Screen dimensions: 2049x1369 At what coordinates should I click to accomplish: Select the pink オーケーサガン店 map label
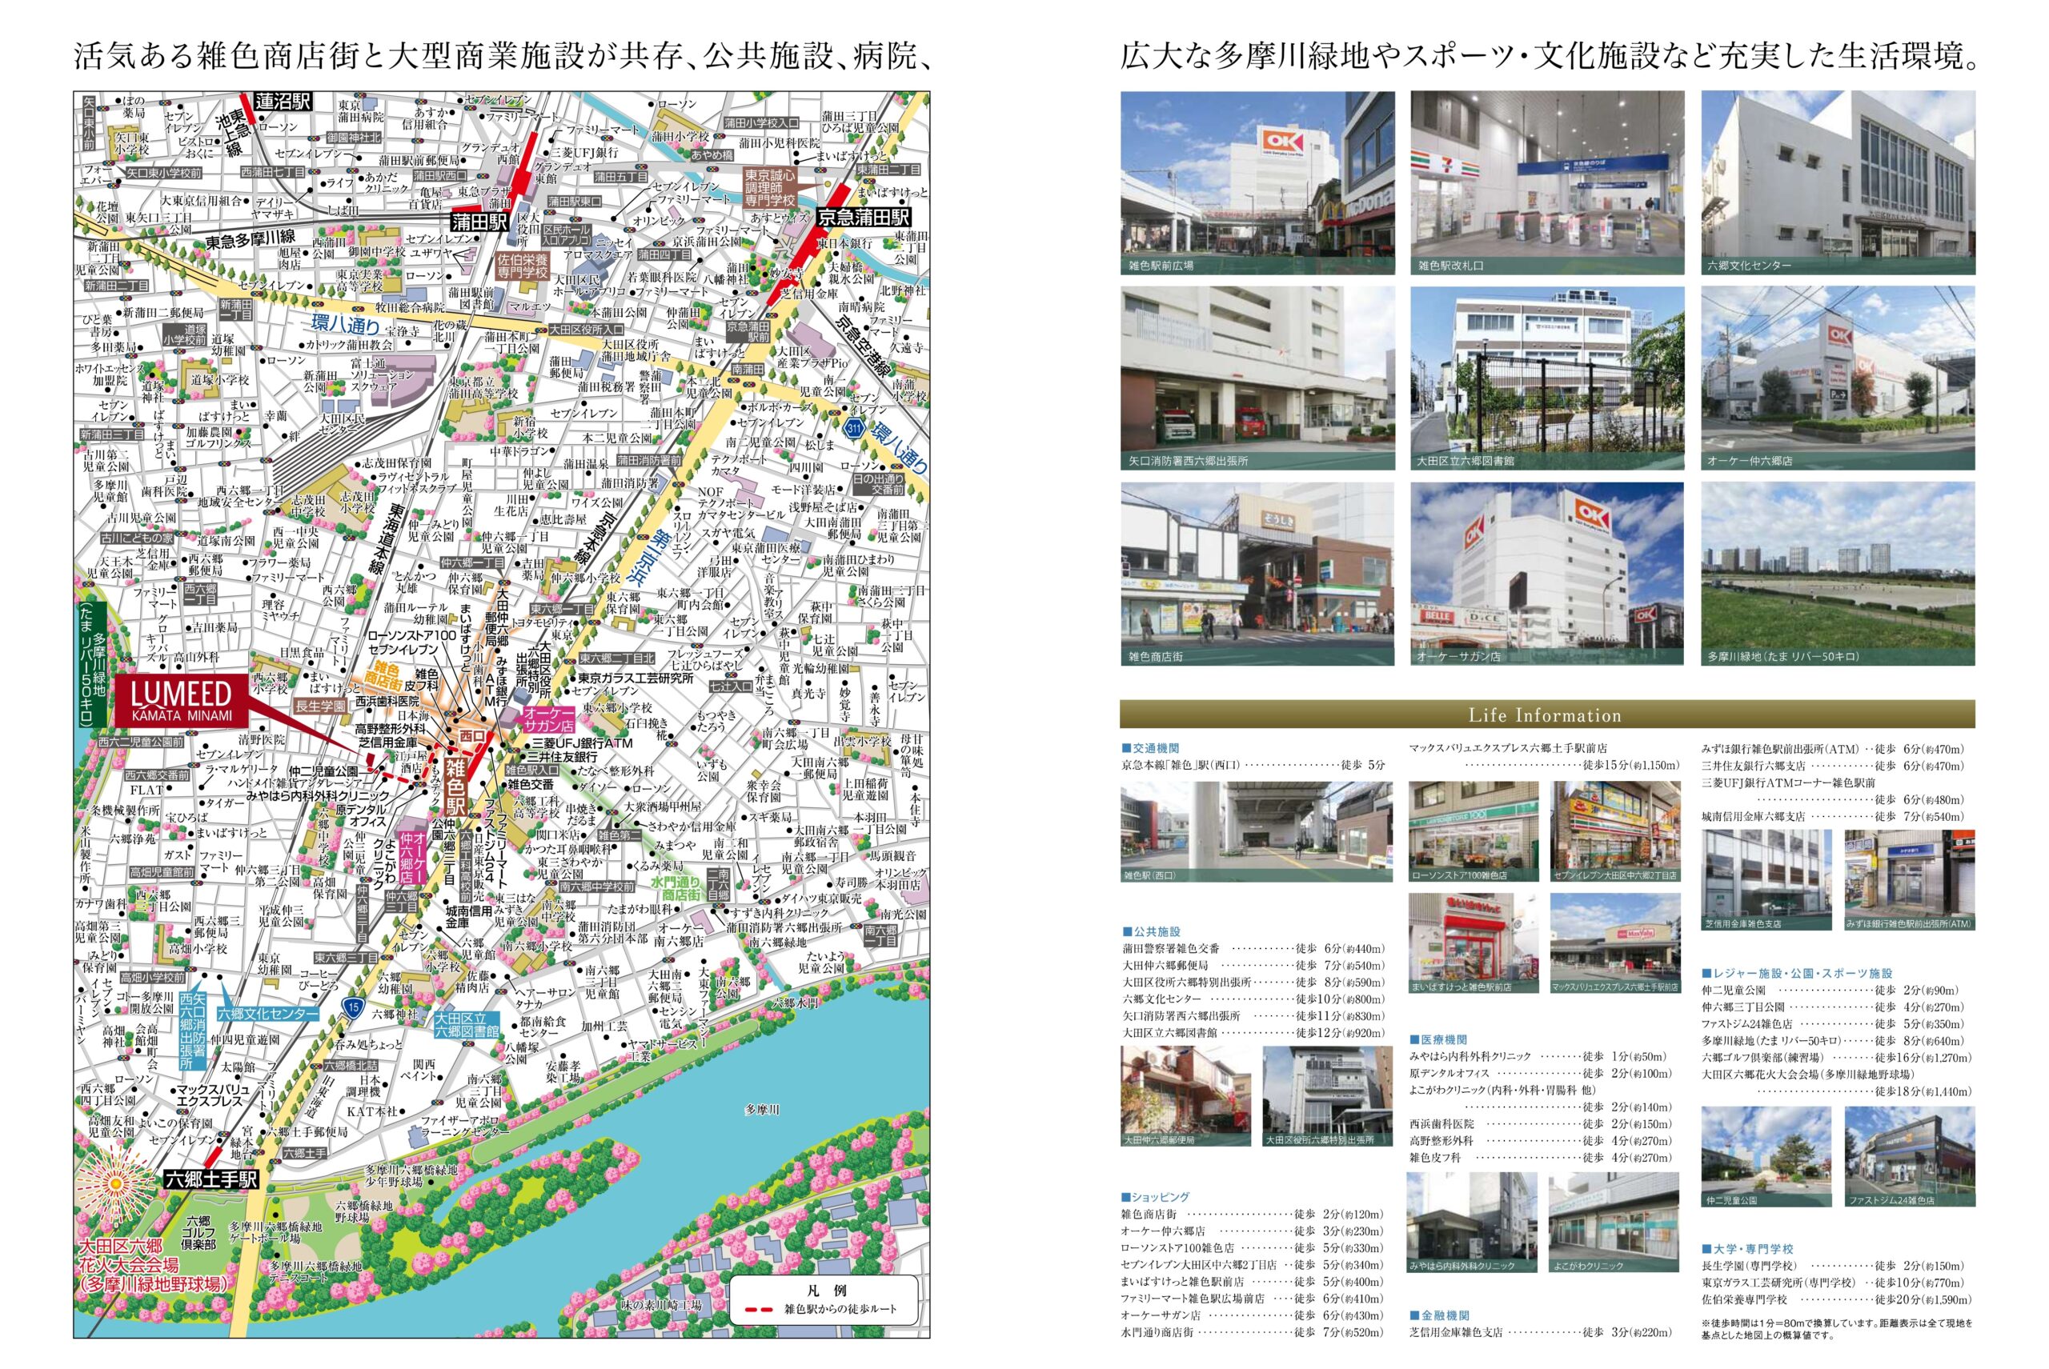547,719
